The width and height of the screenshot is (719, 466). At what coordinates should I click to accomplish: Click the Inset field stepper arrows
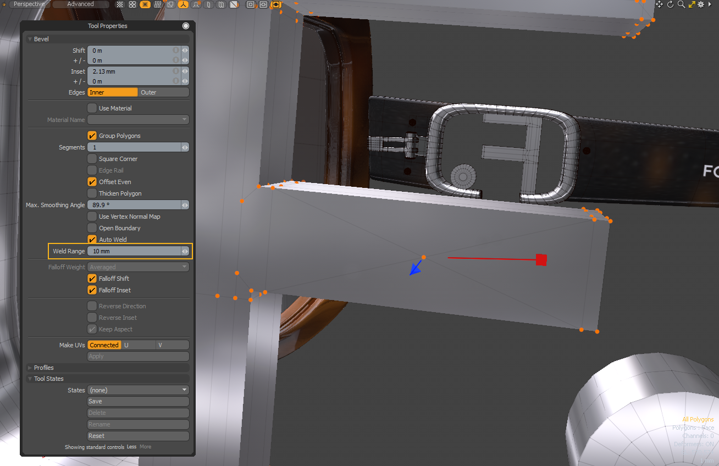click(185, 71)
